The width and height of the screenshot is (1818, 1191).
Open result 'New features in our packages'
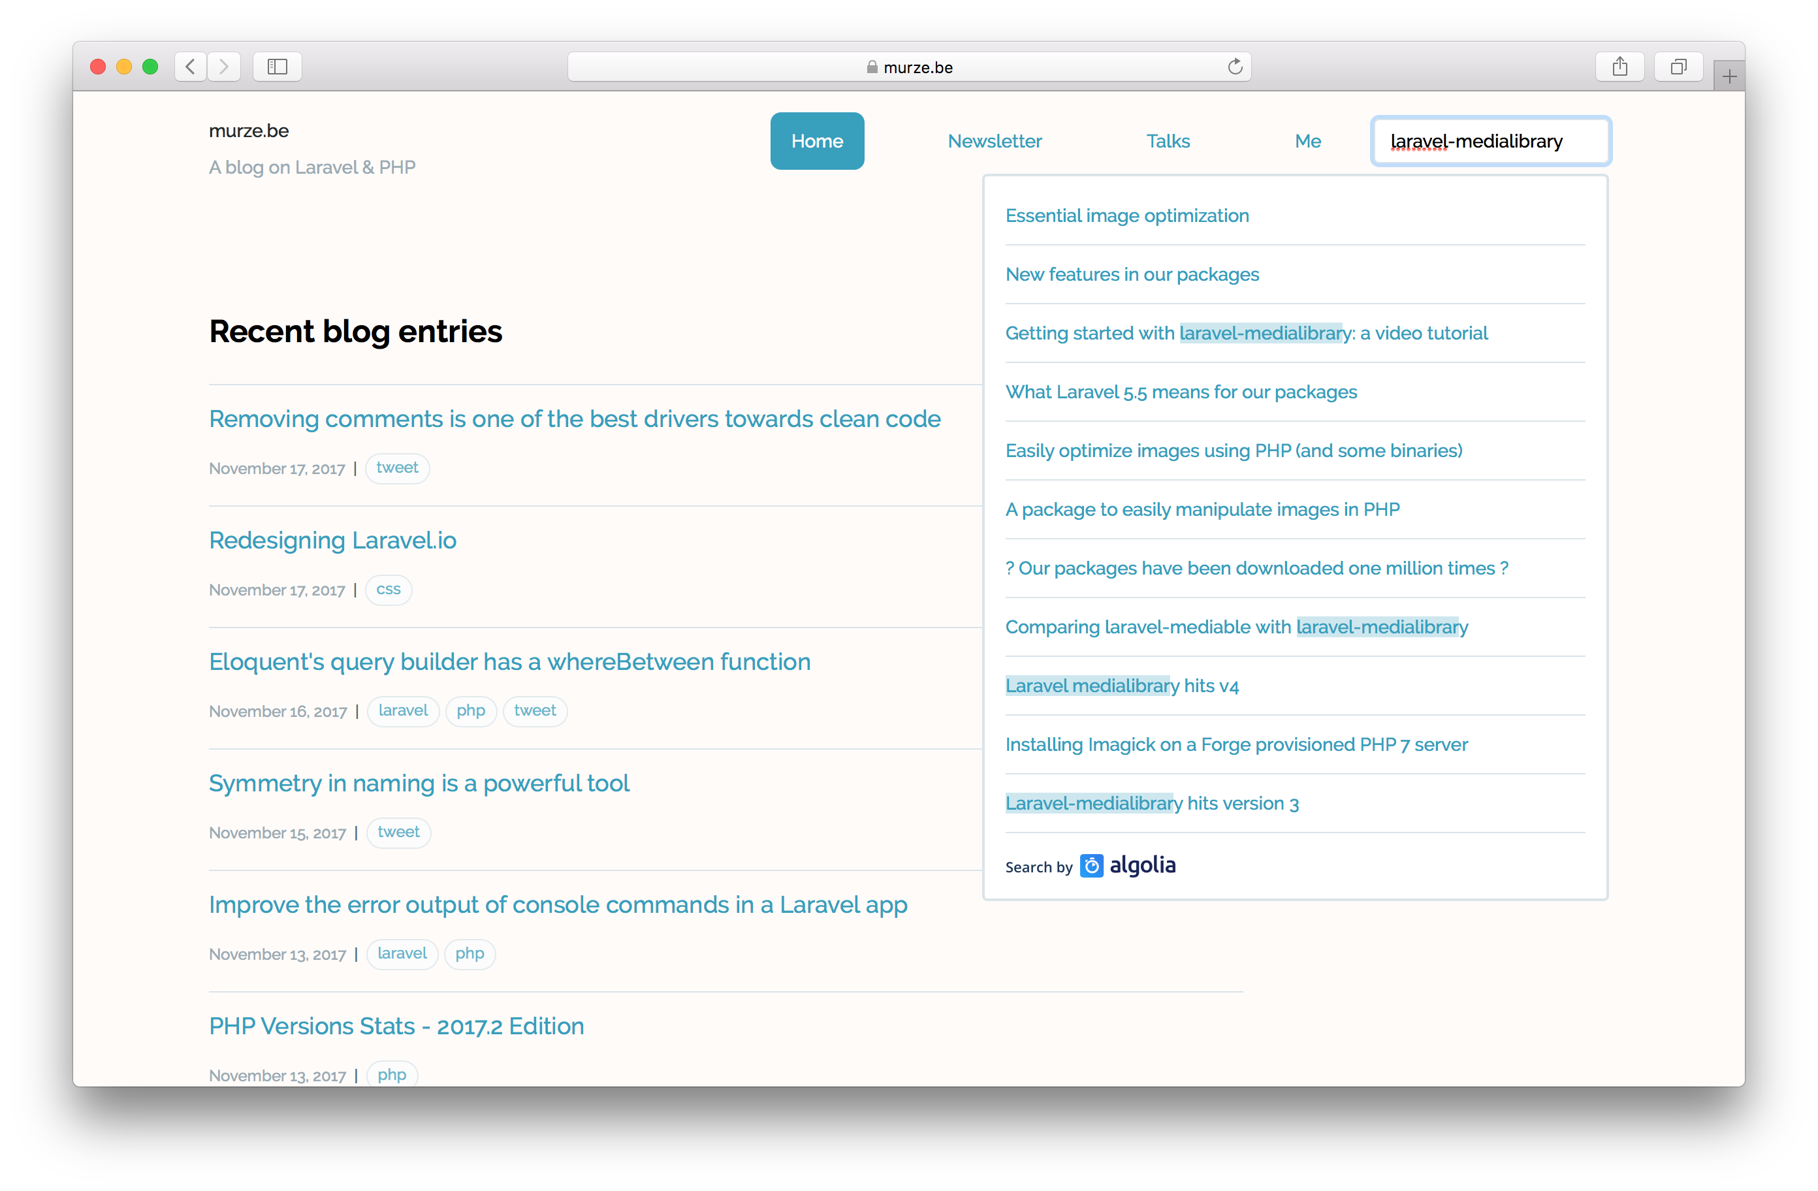click(1132, 274)
